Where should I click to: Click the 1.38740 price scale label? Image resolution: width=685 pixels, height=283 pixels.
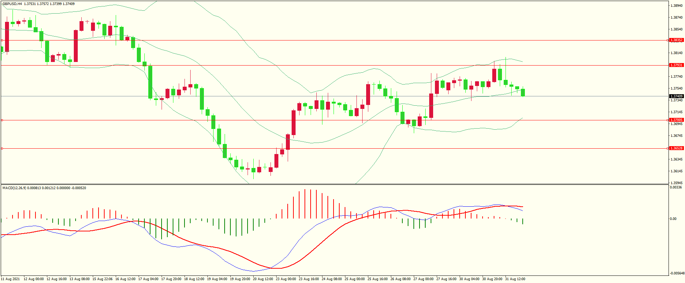[676, 18]
